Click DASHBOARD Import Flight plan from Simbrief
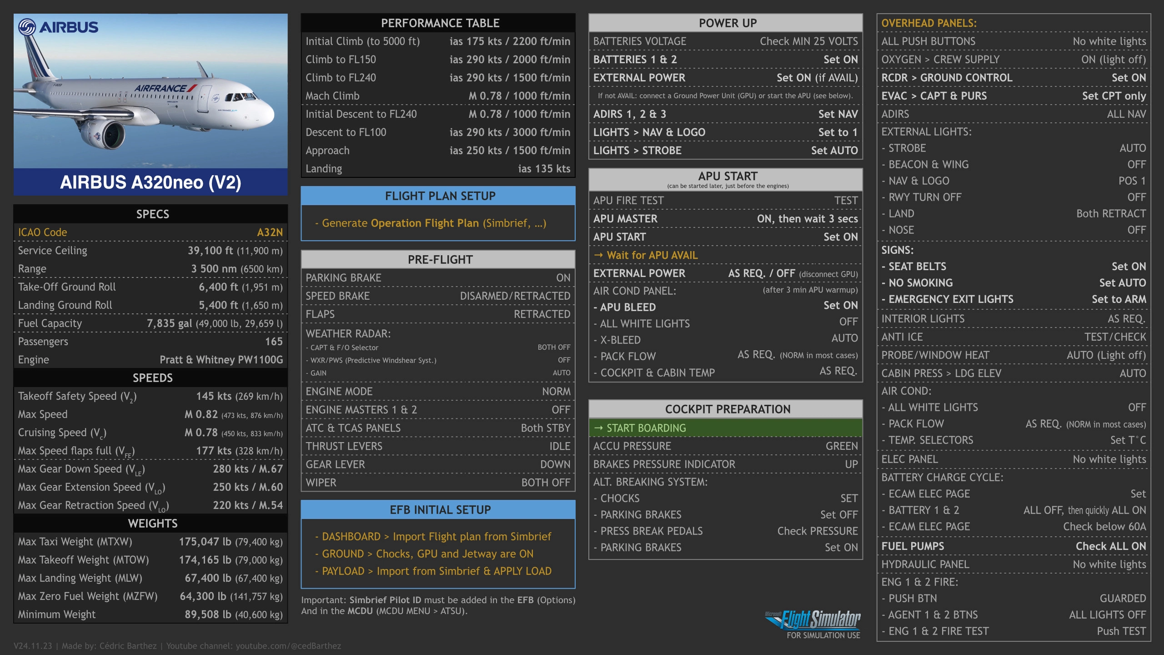This screenshot has width=1164, height=655. [x=433, y=536]
